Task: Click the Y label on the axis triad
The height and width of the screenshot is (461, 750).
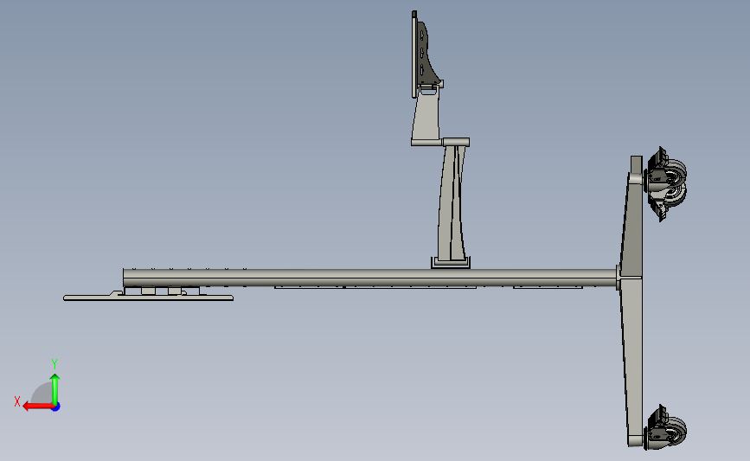Action: [54, 364]
